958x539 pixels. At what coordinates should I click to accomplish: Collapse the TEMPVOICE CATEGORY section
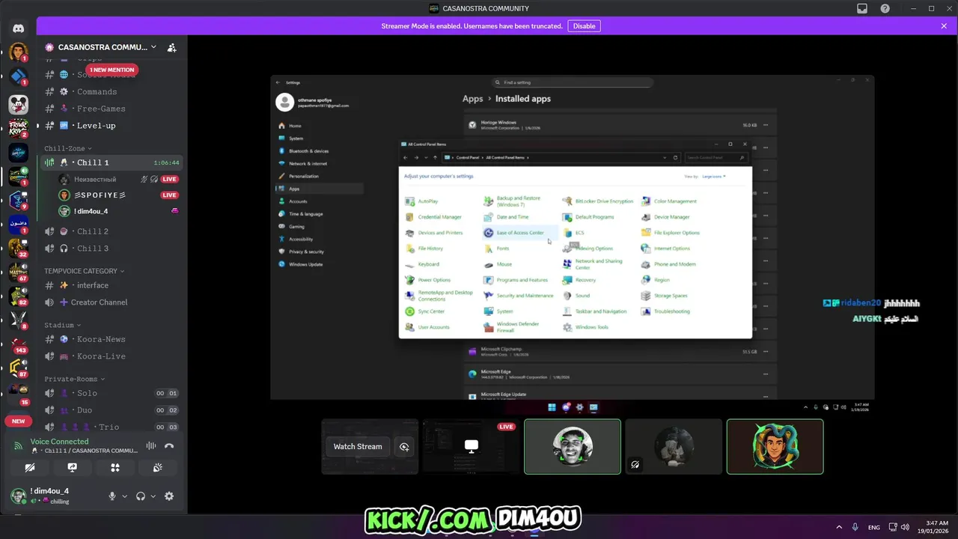click(84, 271)
